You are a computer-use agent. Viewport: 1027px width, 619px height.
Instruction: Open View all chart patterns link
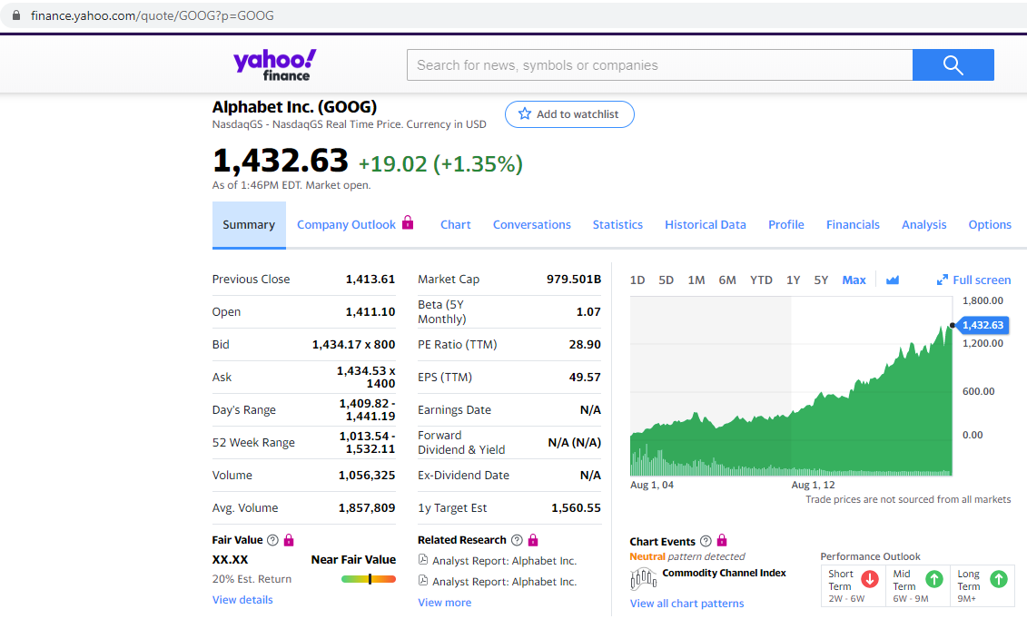[686, 604]
